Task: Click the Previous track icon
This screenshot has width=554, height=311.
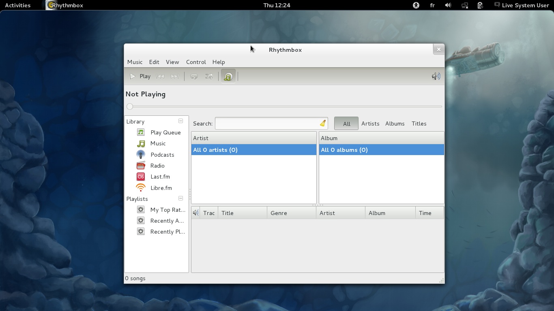Action: [160, 76]
